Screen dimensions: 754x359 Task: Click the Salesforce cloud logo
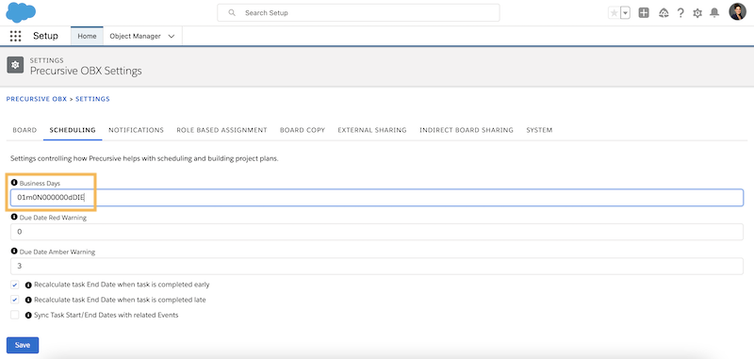click(21, 12)
